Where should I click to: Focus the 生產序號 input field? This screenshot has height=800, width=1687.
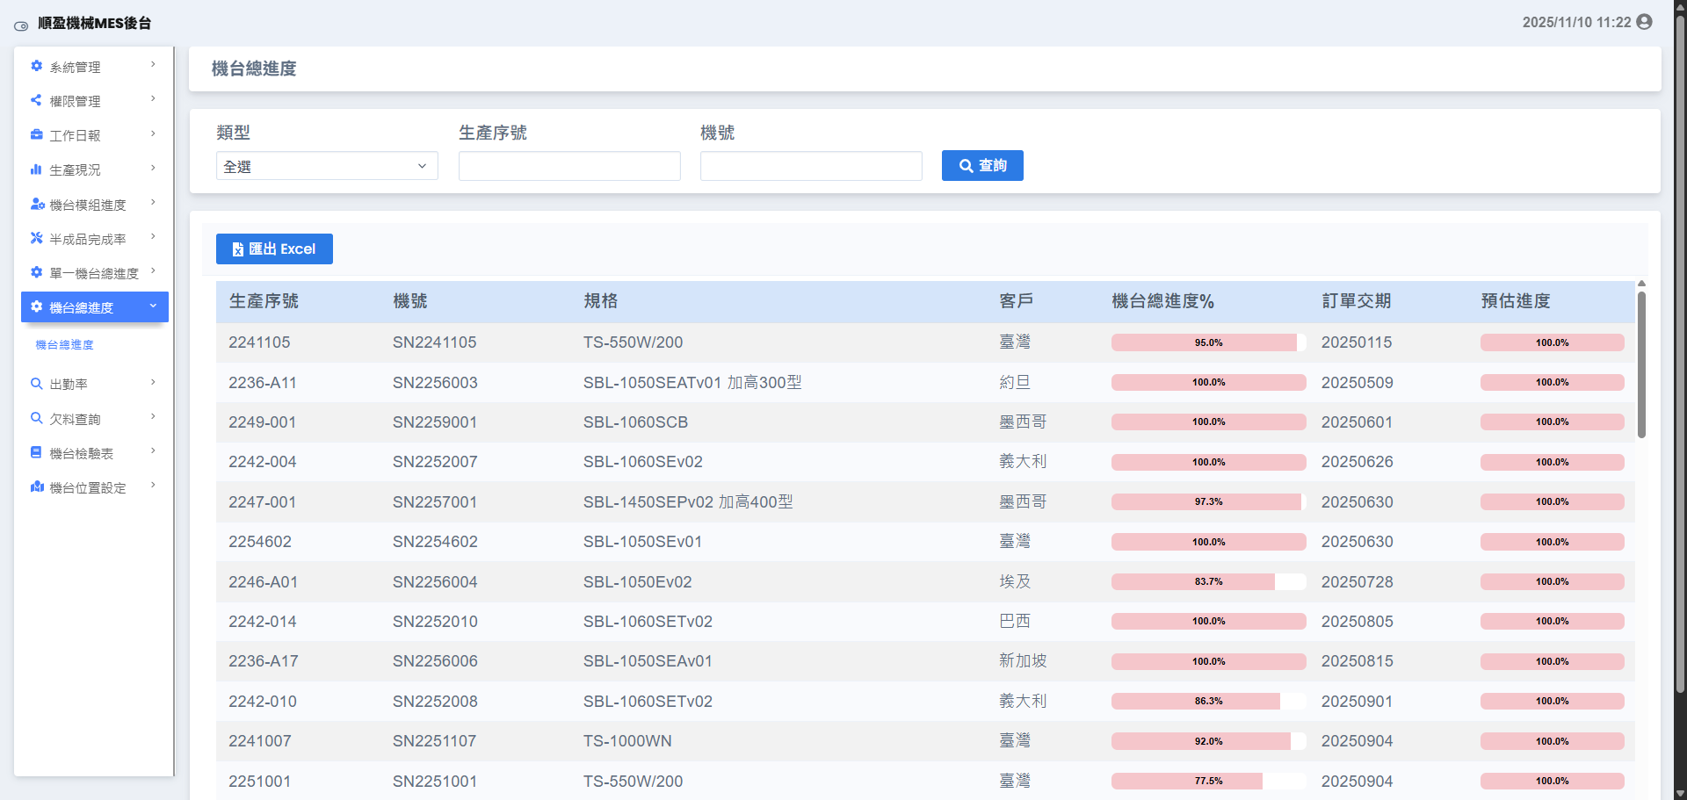tap(569, 166)
